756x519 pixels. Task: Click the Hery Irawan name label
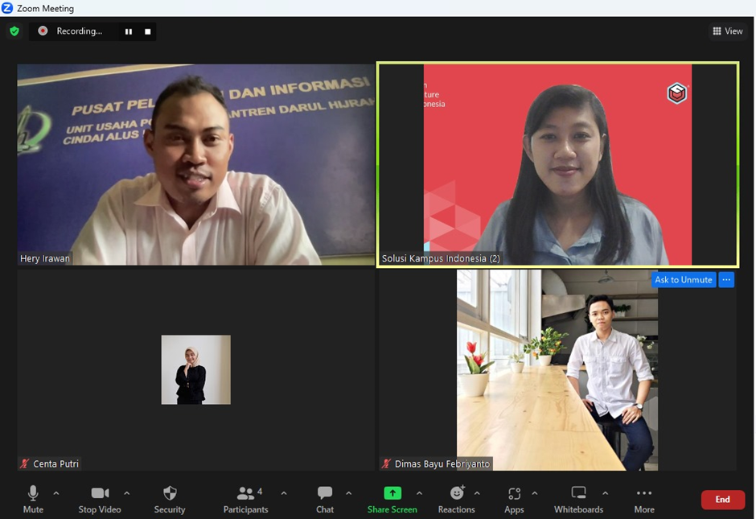45,258
